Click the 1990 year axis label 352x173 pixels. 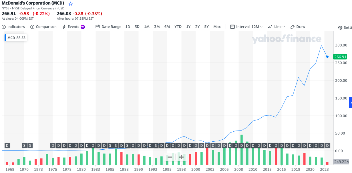pyautogui.click(x=139, y=169)
